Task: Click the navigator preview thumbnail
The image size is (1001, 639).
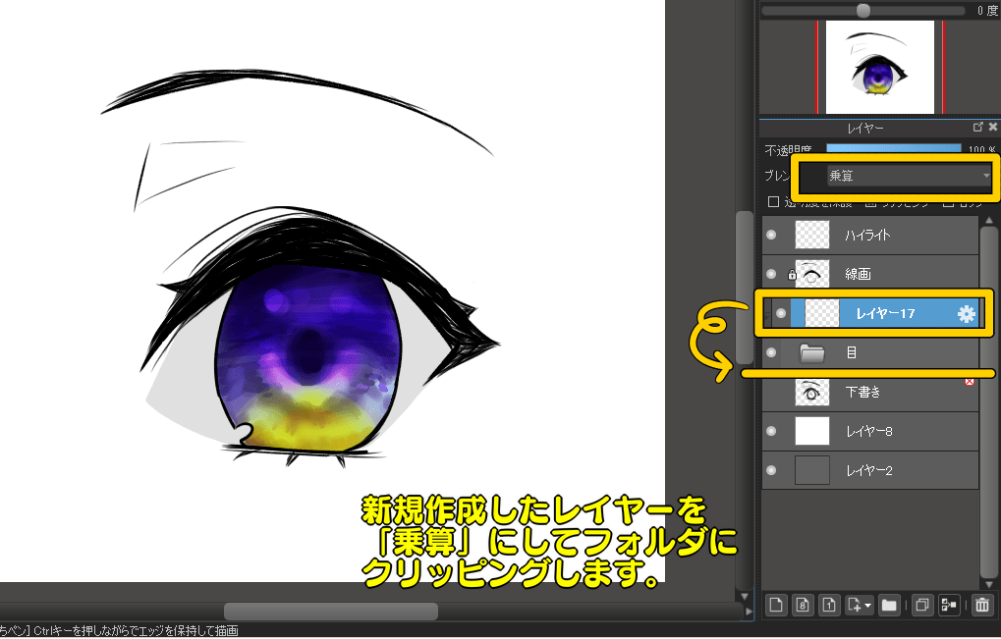Action: [x=878, y=67]
